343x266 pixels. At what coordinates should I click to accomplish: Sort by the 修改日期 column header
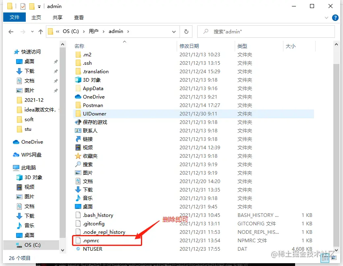pos(189,46)
